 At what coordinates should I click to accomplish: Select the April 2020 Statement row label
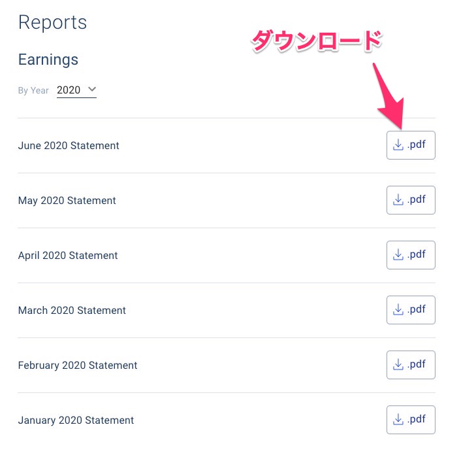click(68, 256)
